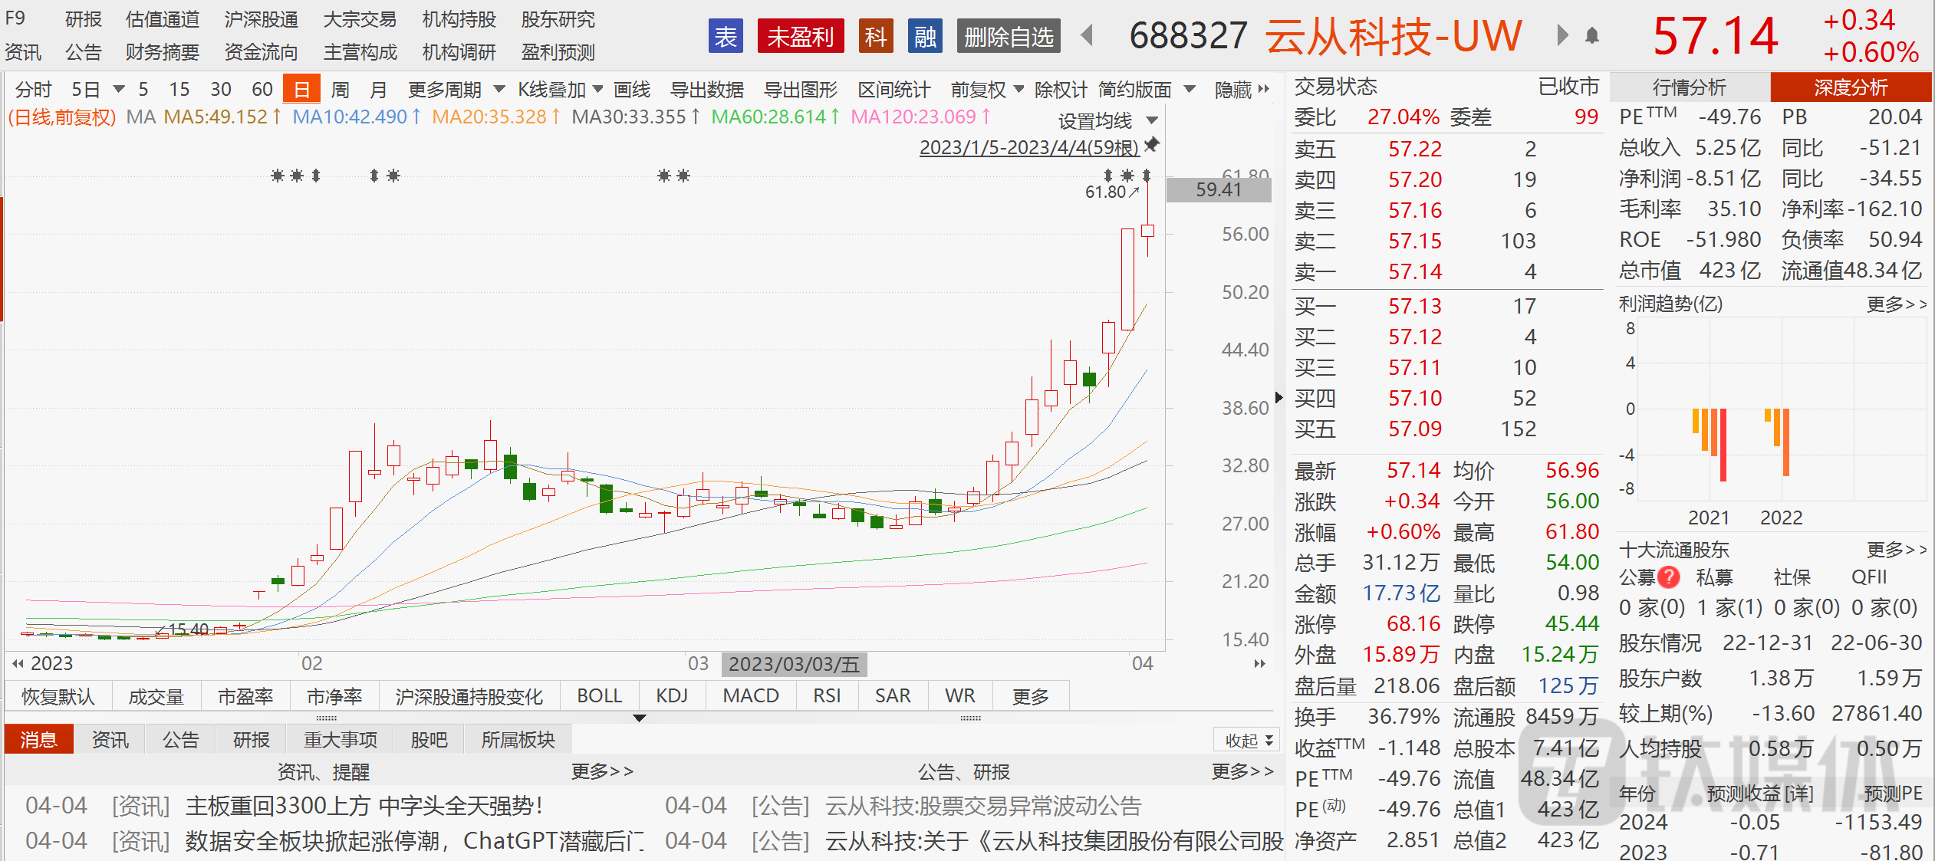The image size is (1935, 861).
Task: Open the 公告 tab in news panel
Action: pos(180,740)
